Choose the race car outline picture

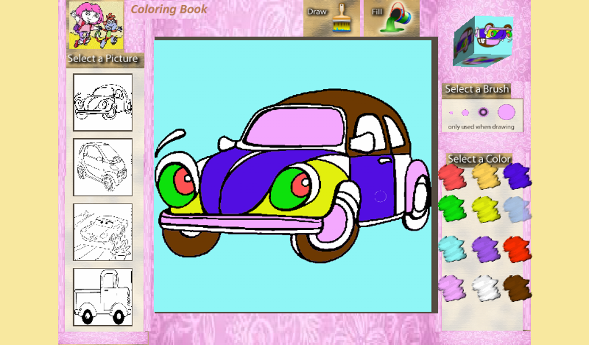tap(103, 232)
